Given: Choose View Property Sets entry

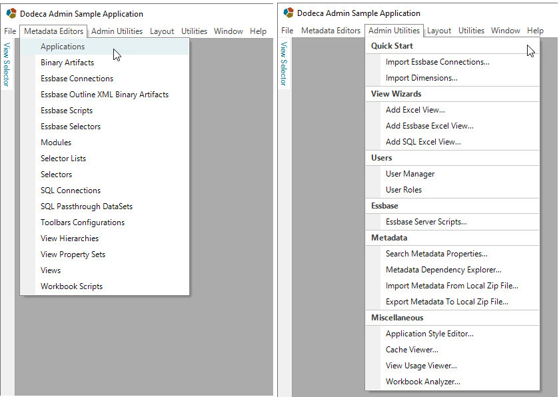Looking at the screenshot, I should tap(105, 254).
